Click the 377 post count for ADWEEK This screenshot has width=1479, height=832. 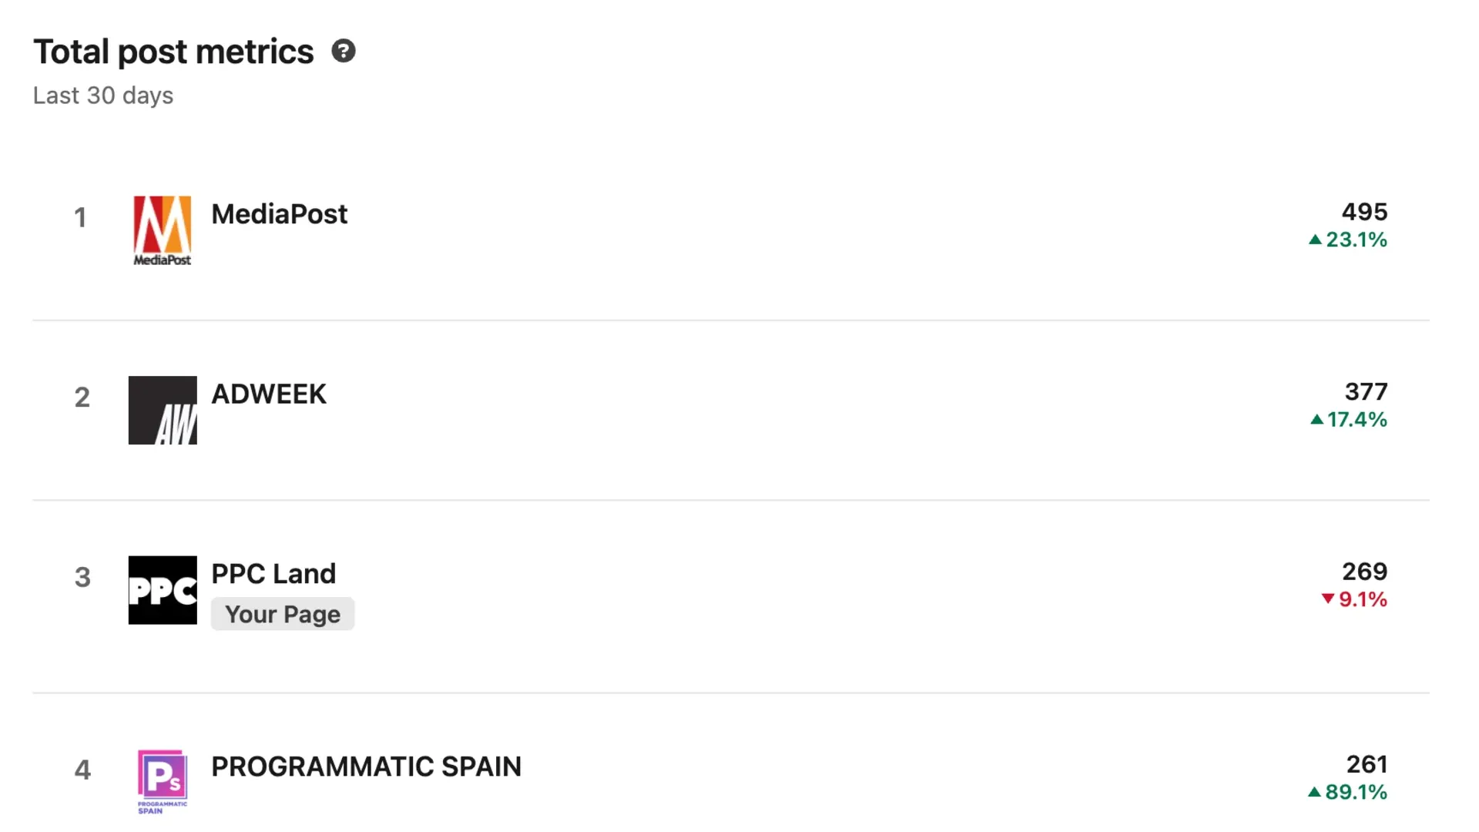tap(1364, 391)
